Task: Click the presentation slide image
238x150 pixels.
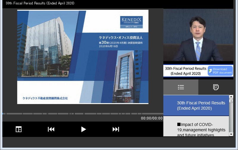Action: pyautogui.click(x=83, y=57)
